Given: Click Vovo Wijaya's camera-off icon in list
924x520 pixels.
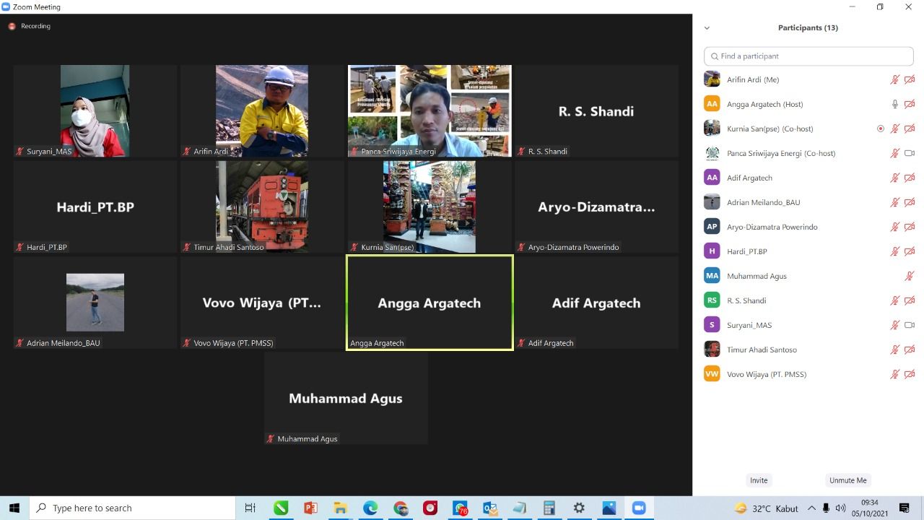Looking at the screenshot, I should pyautogui.click(x=910, y=374).
